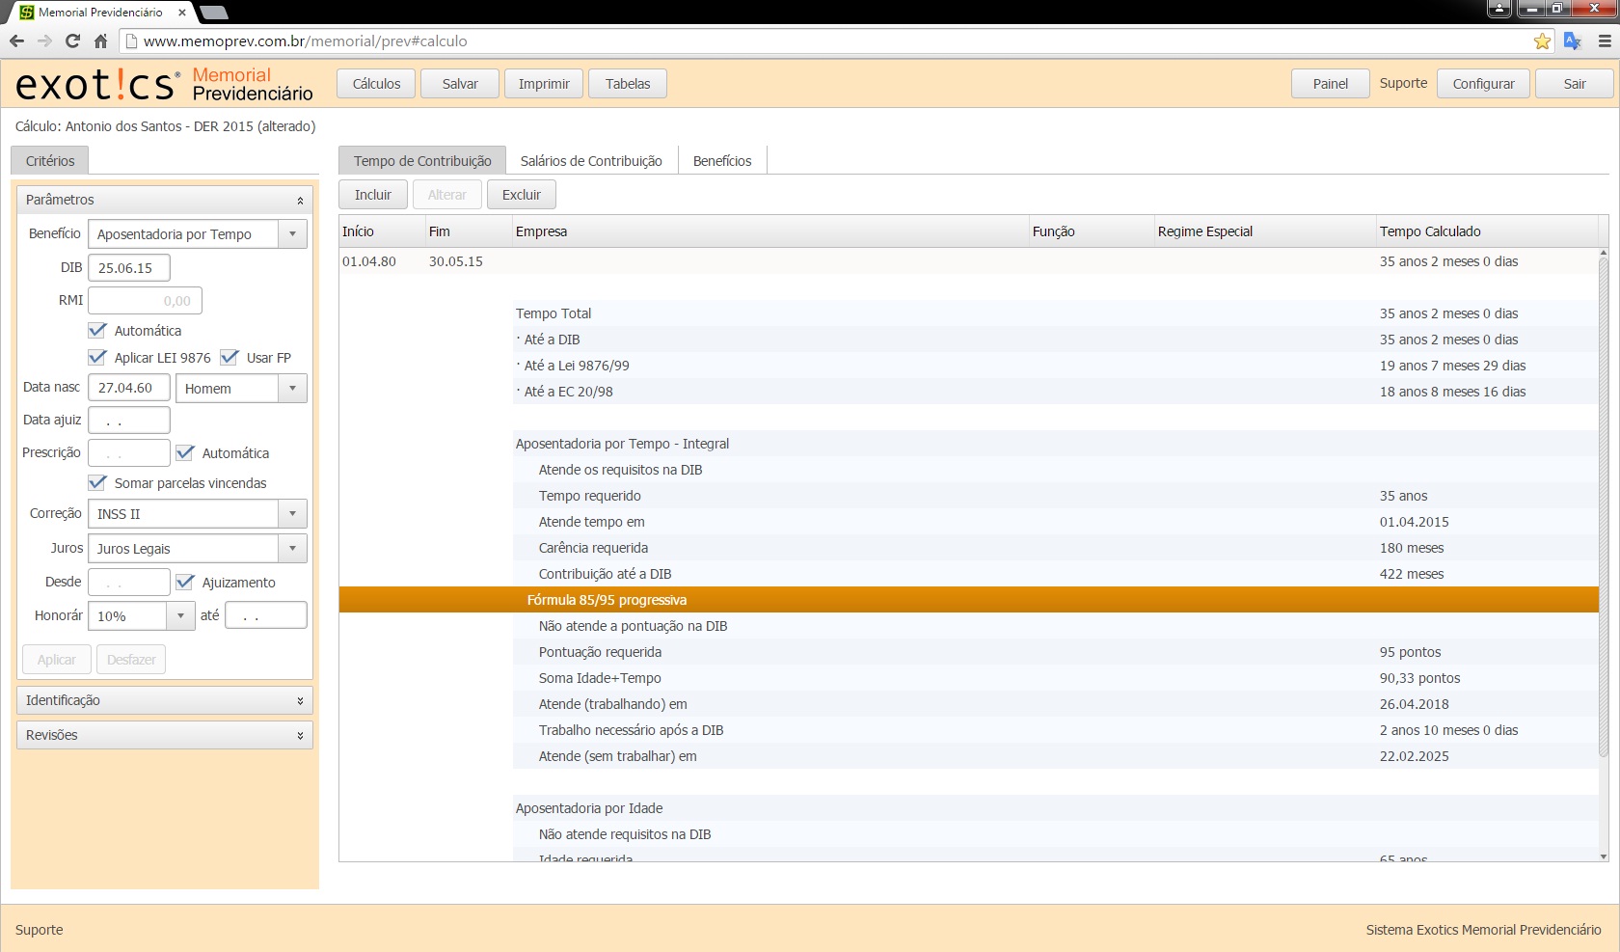1620x952 pixels.
Task: Click the Exotics logo
Action: click(97, 85)
